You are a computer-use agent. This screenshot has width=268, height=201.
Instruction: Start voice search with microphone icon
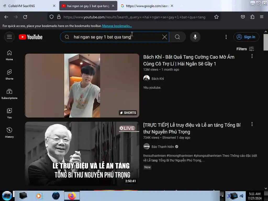tap(195, 37)
